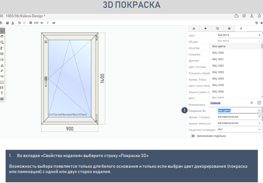Click the cloud icon in header

pos(236,16)
